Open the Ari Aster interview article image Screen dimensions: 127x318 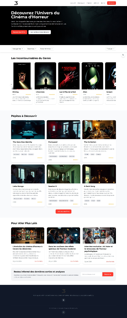99,235
